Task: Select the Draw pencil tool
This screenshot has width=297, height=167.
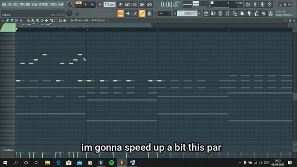Action: pos(28,20)
